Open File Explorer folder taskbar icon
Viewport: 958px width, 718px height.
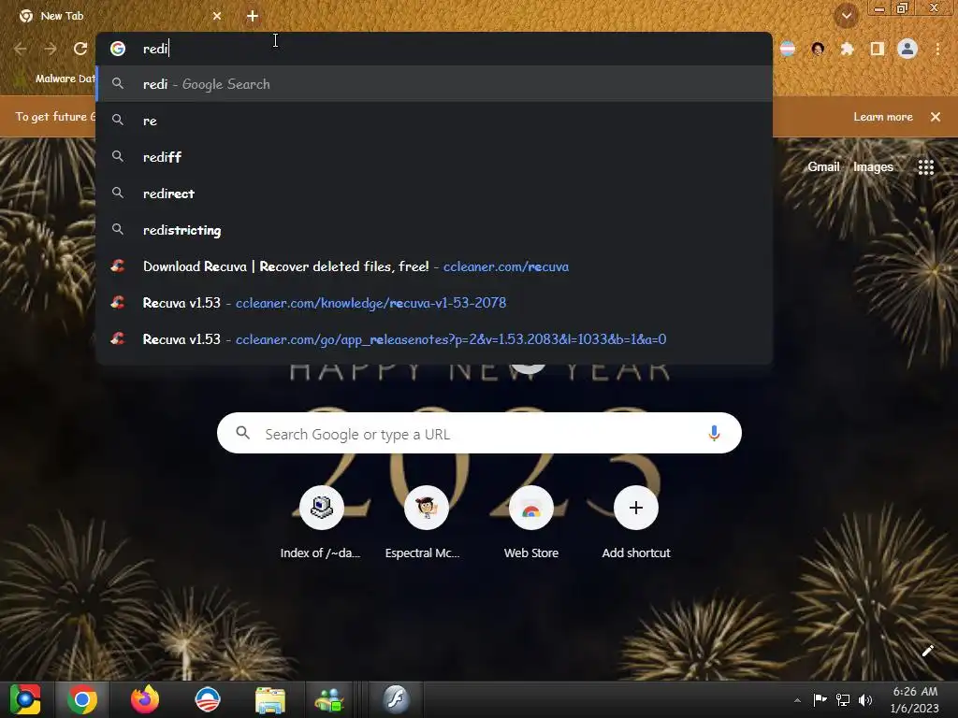[x=270, y=700]
